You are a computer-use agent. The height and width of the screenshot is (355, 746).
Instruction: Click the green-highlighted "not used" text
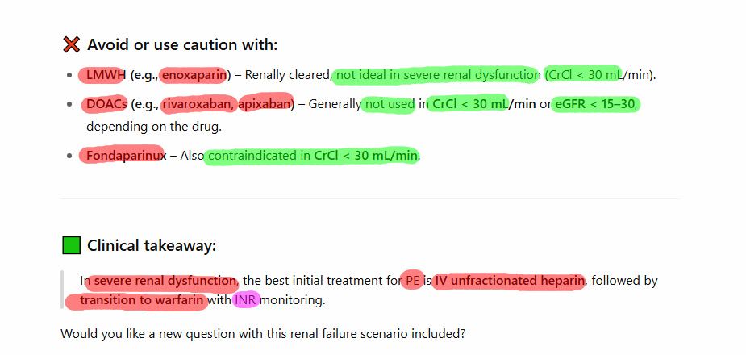pyautogui.click(x=389, y=104)
